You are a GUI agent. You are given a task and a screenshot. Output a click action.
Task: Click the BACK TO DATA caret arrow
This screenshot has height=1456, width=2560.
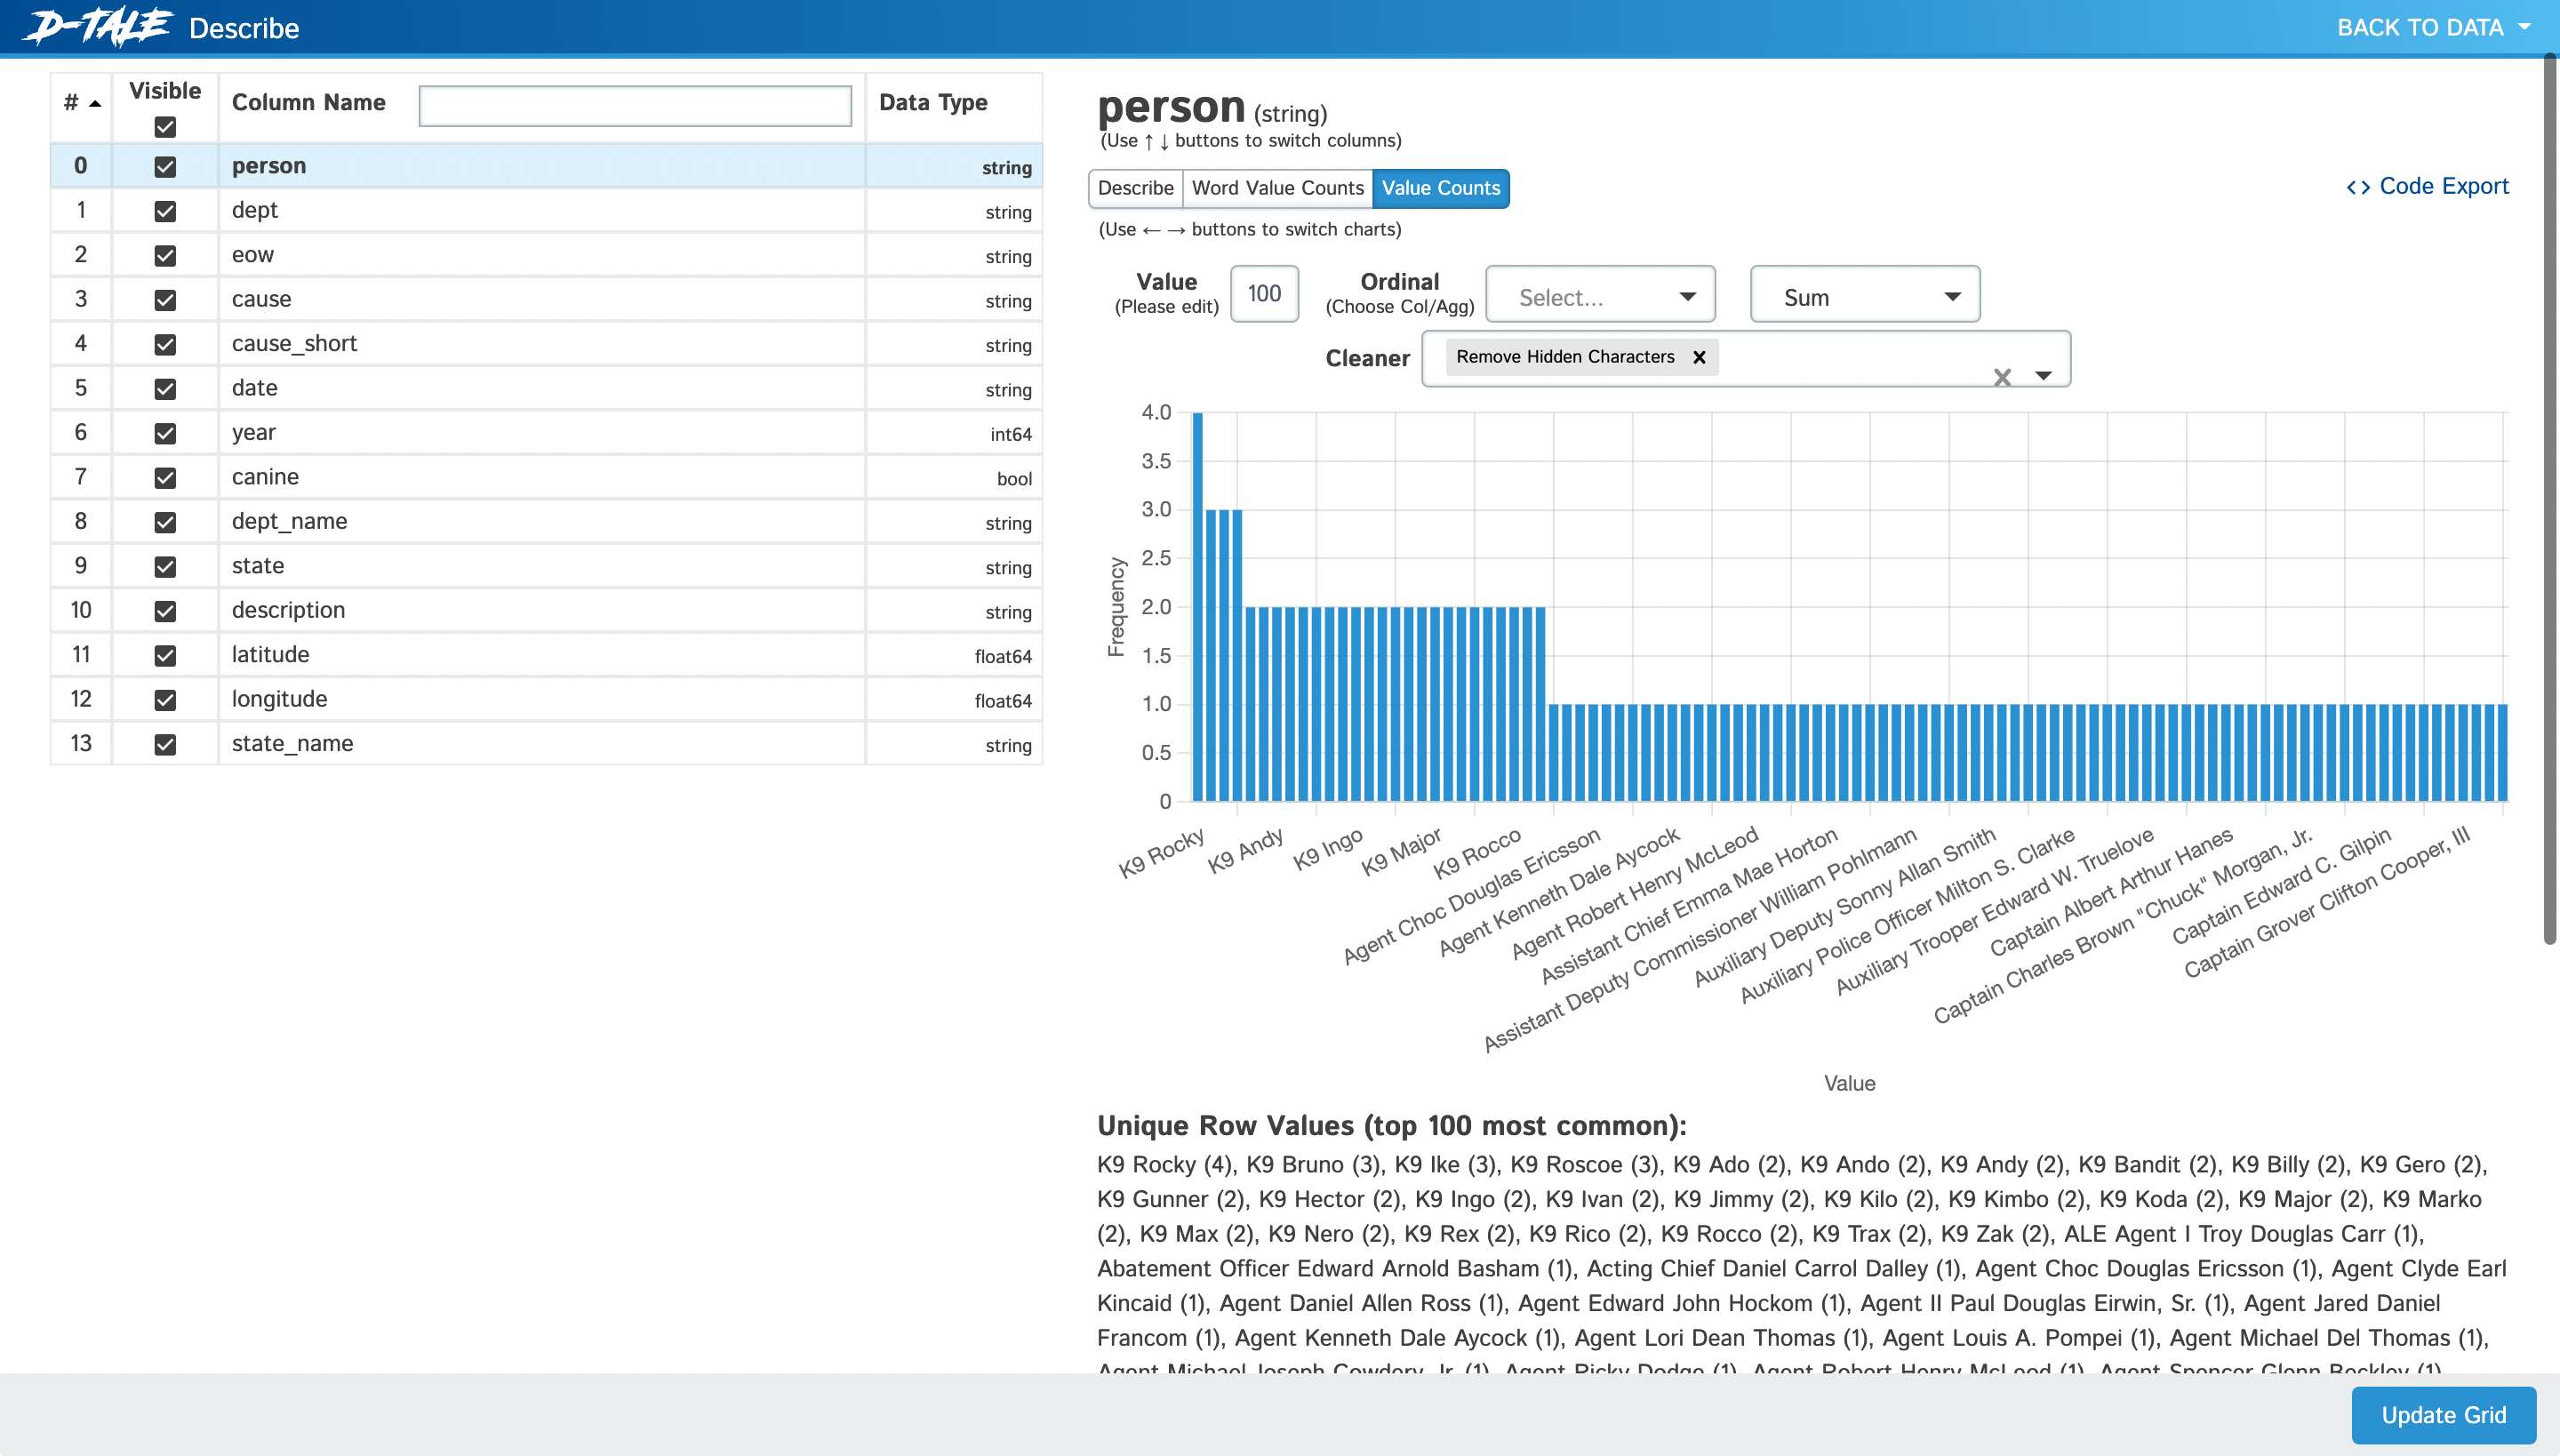[x=2525, y=27]
